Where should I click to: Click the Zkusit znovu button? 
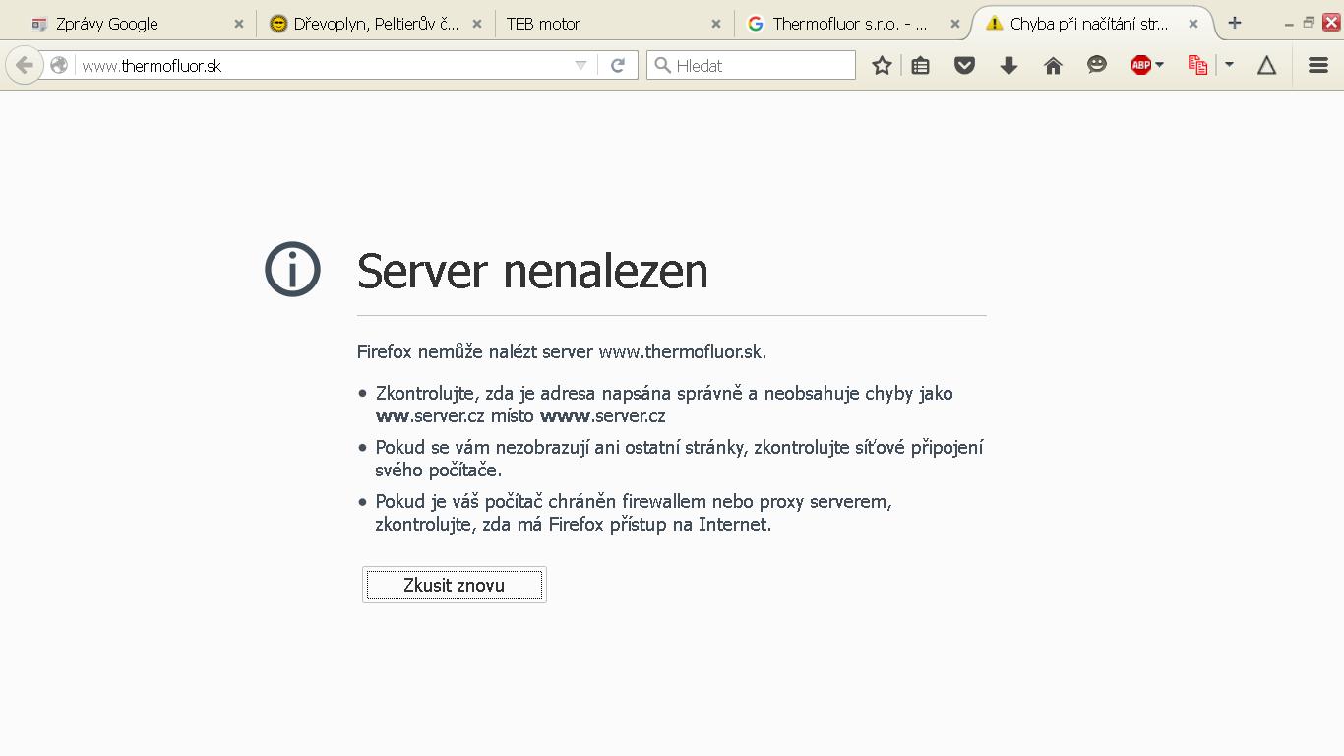[455, 585]
